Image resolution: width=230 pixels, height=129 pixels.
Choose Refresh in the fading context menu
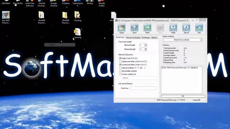(60, 45)
